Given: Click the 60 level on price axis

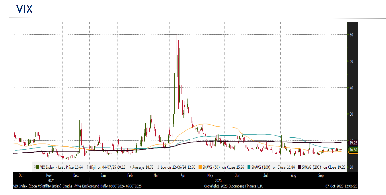Looking at the screenshot, I should (x=351, y=35).
